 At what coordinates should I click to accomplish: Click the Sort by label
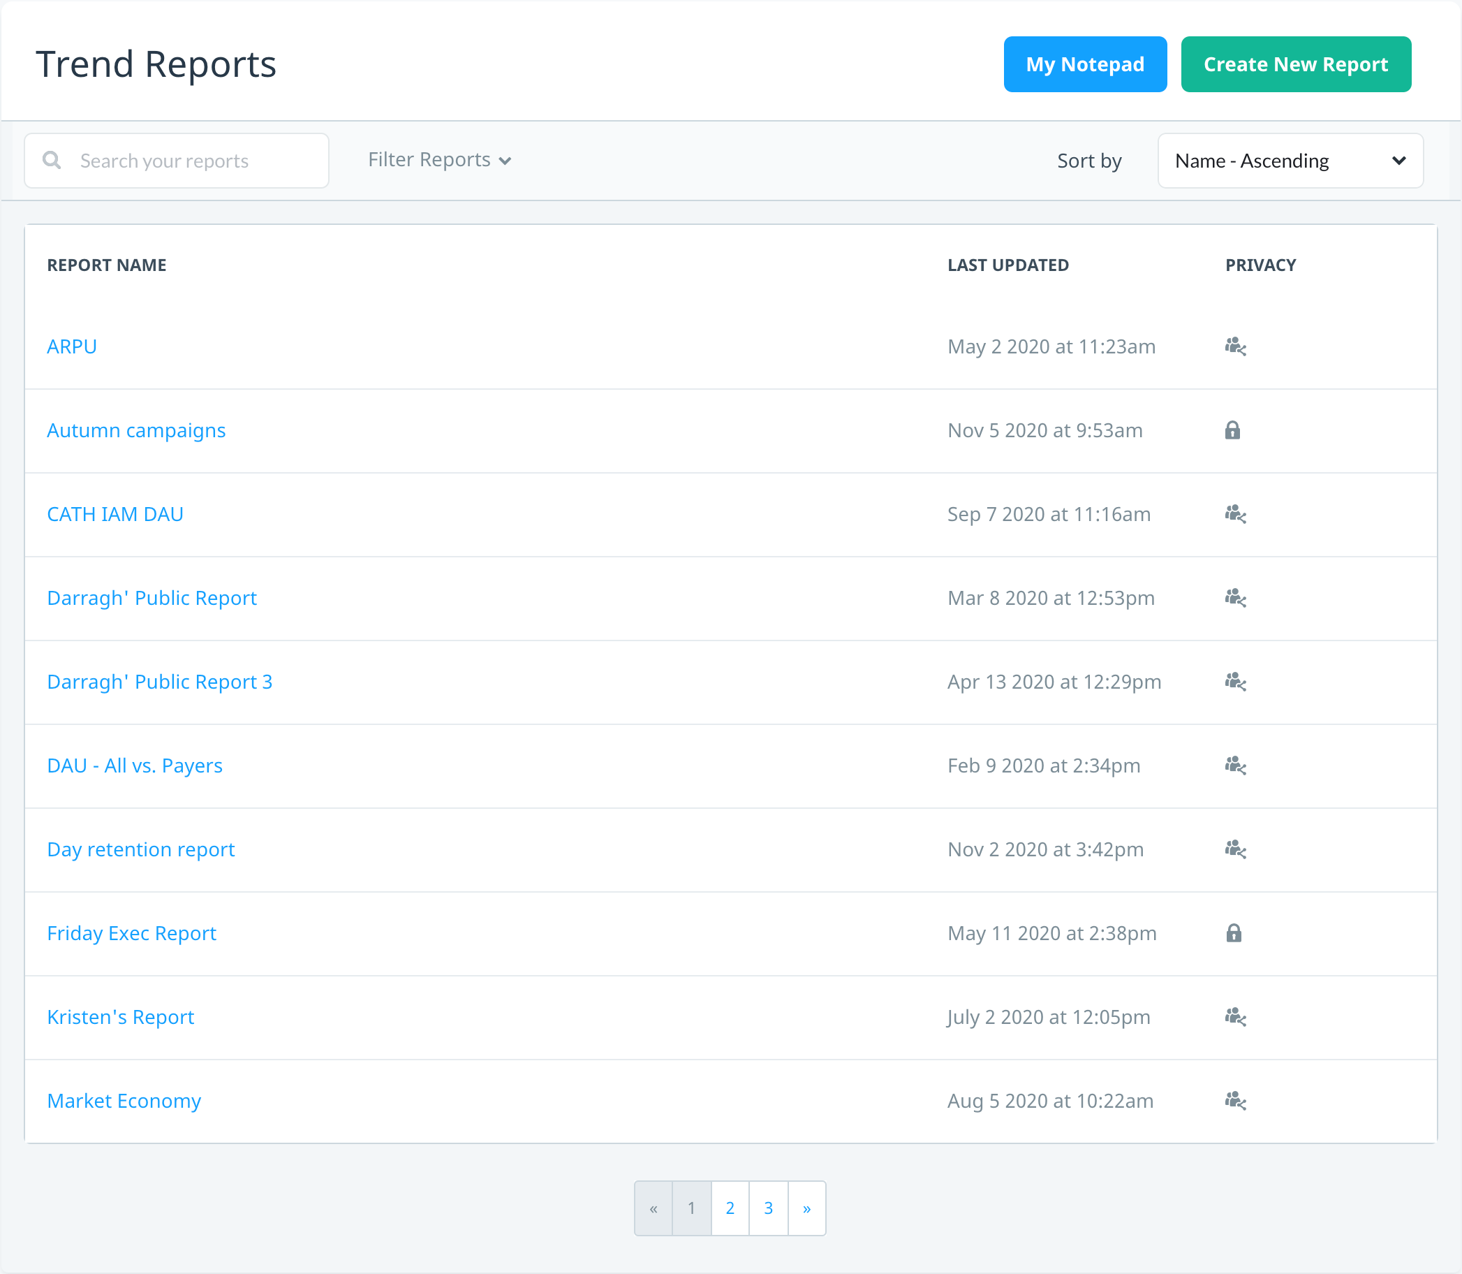click(x=1089, y=161)
